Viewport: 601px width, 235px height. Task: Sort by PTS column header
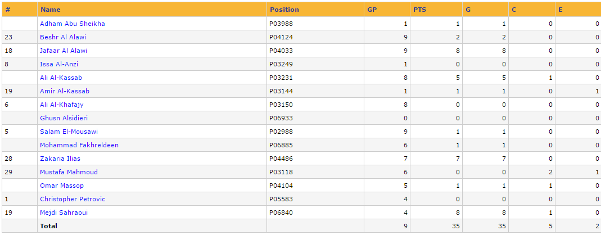pos(420,10)
